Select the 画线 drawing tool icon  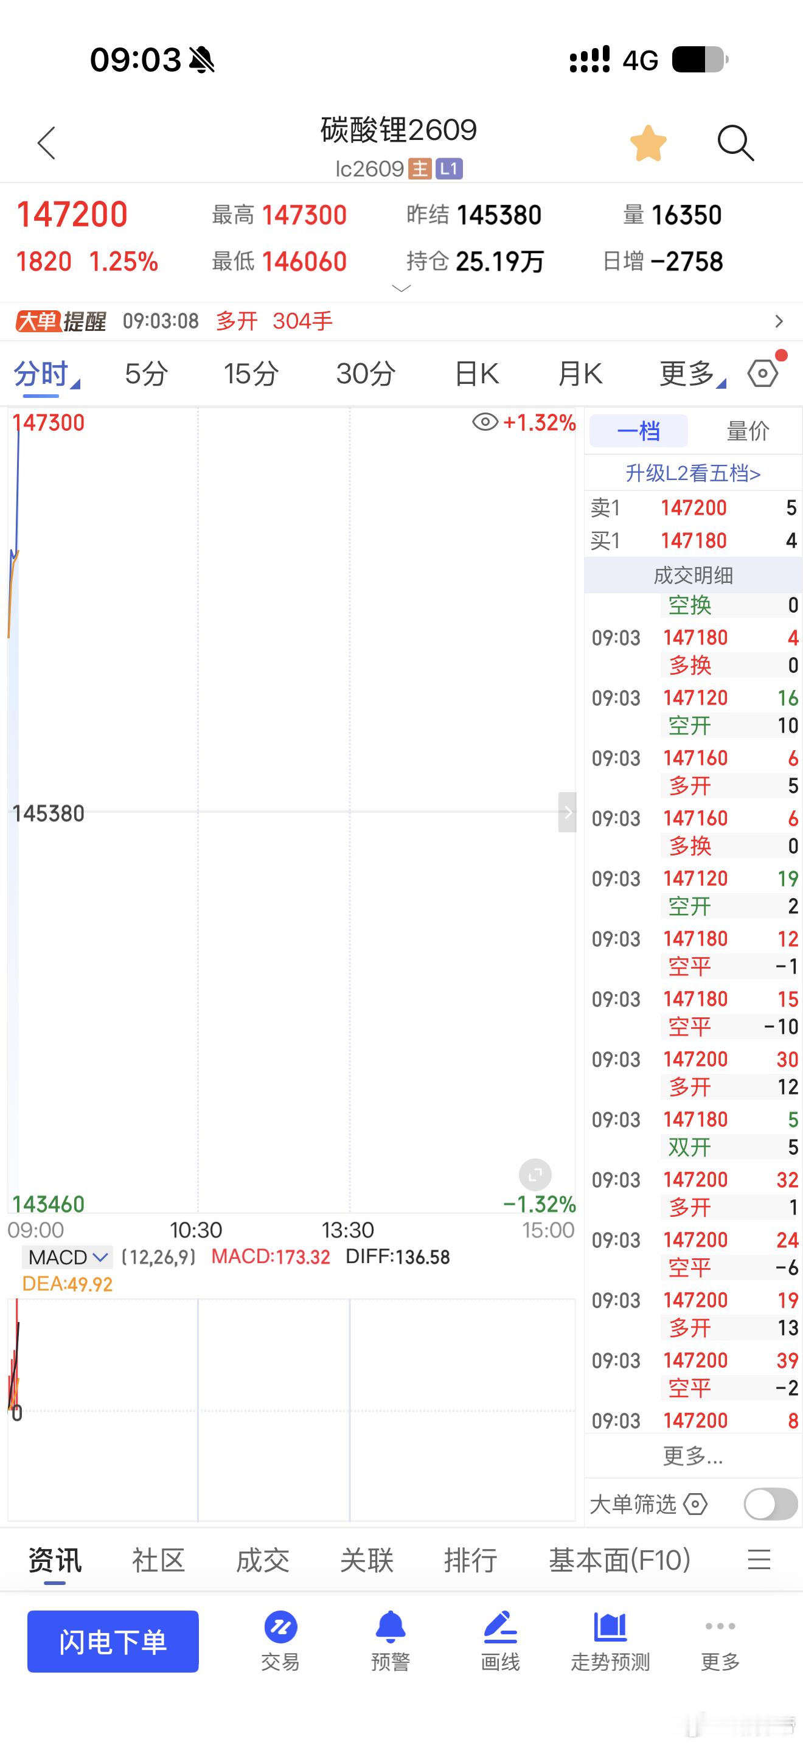pyautogui.click(x=500, y=1628)
